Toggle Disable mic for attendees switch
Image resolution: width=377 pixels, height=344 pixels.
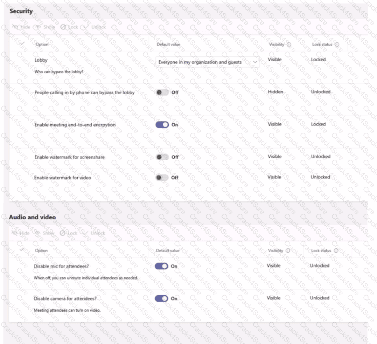tap(161, 266)
